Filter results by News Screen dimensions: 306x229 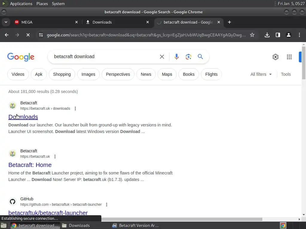click(x=146, y=74)
